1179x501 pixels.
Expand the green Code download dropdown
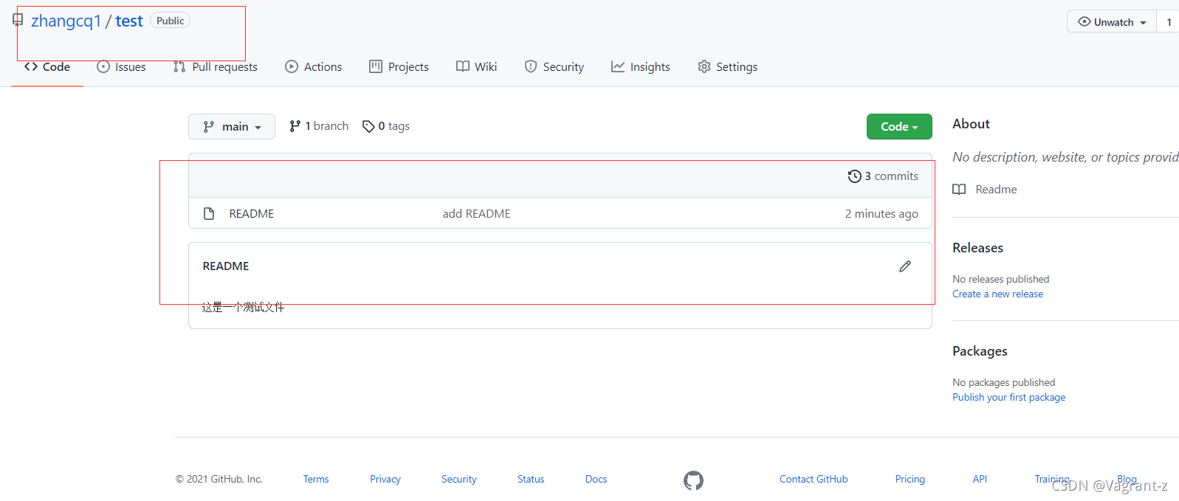(899, 126)
